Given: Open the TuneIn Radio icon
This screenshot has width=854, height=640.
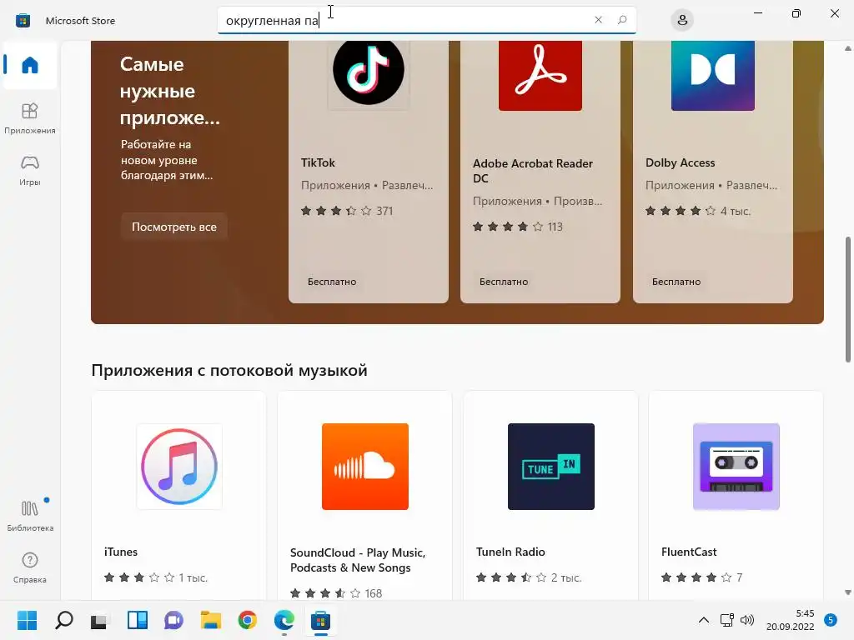Looking at the screenshot, I should [551, 467].
